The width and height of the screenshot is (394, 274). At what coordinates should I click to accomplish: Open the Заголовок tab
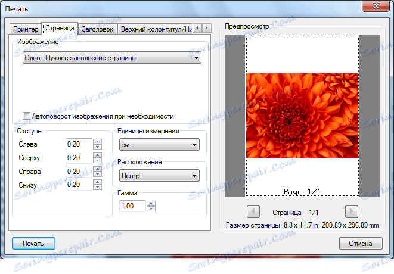tap(98, 29)
